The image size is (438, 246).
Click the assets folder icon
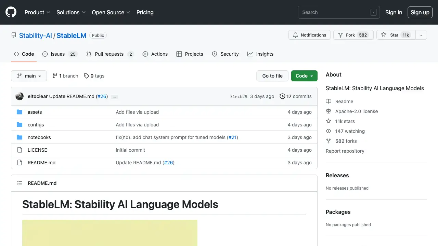point(20,112)
